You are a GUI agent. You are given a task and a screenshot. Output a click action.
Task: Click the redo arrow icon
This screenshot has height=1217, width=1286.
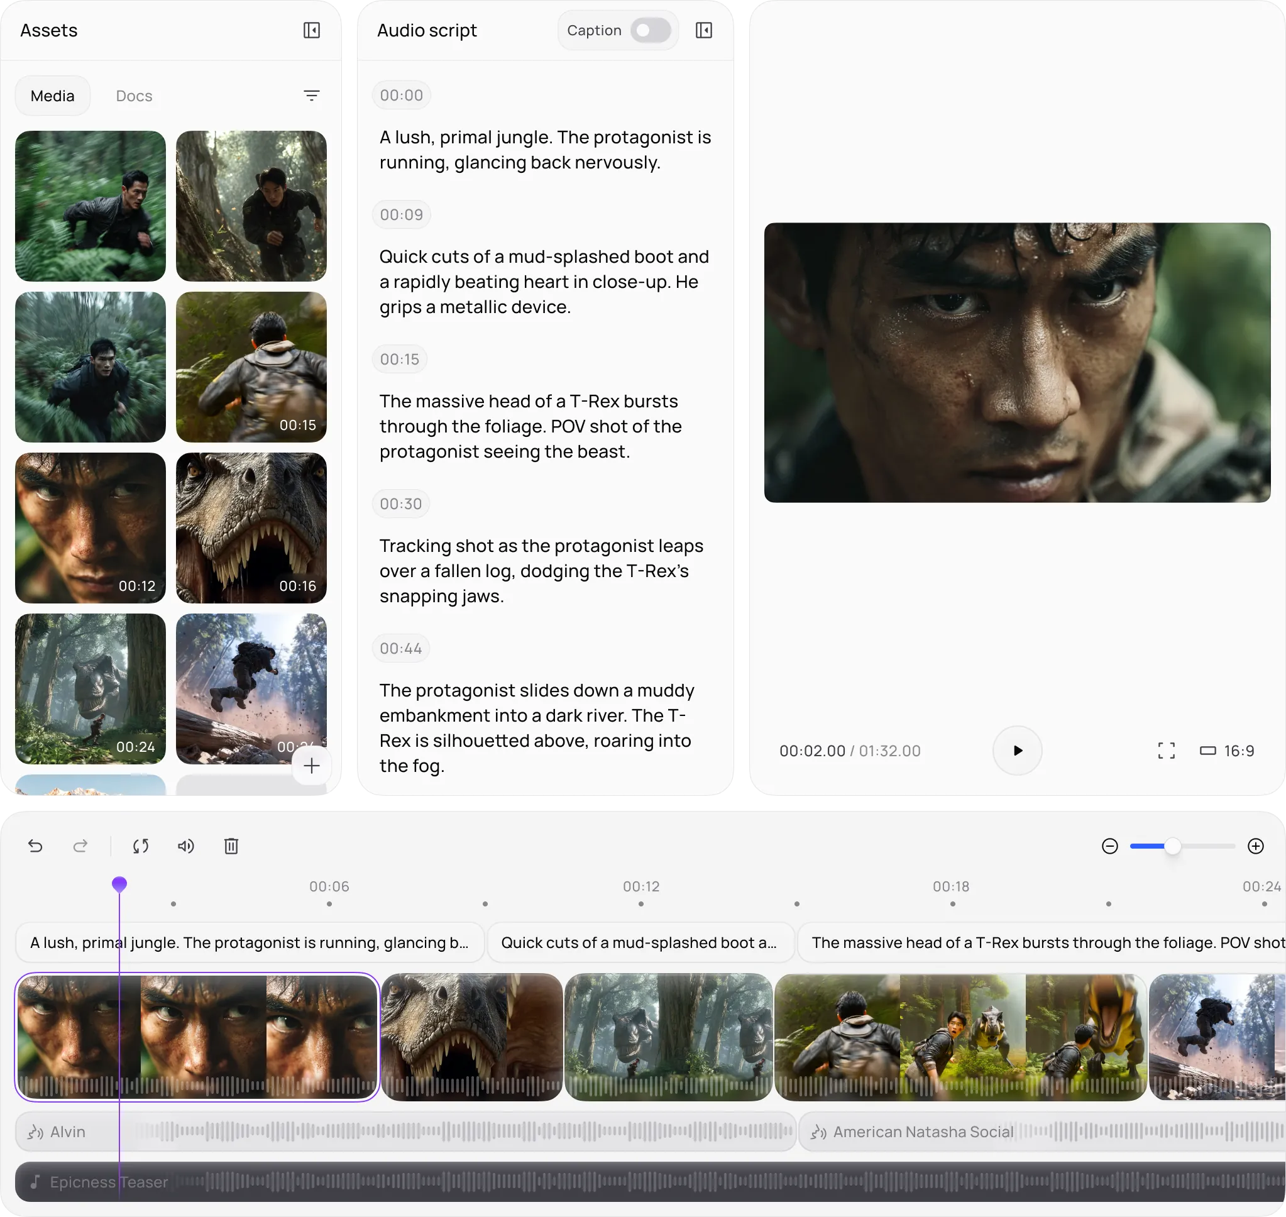coord(80,846)
